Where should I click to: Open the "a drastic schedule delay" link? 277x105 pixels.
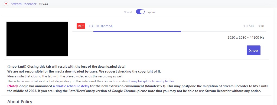click(x=71, y=86)
